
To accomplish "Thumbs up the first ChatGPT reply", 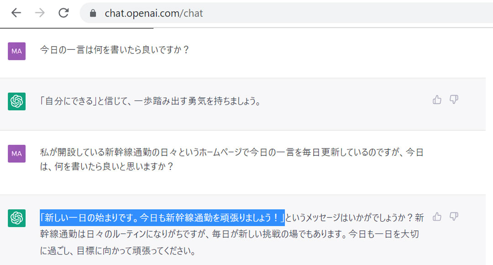I will pos(437,100).
